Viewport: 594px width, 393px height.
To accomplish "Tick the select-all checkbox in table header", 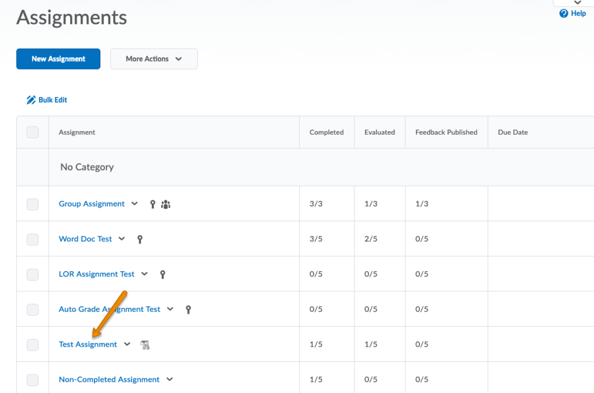I will pyautogui.click(x=33, y=132).
